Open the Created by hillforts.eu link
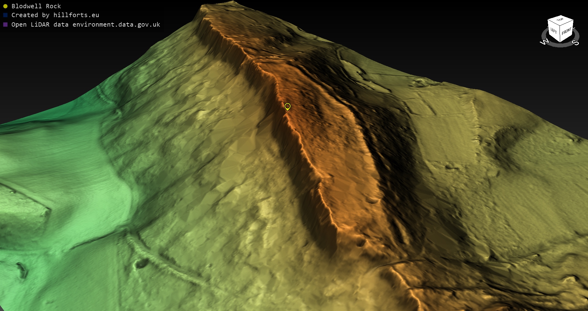Viewport: 588px width, 311px height. 55,15
